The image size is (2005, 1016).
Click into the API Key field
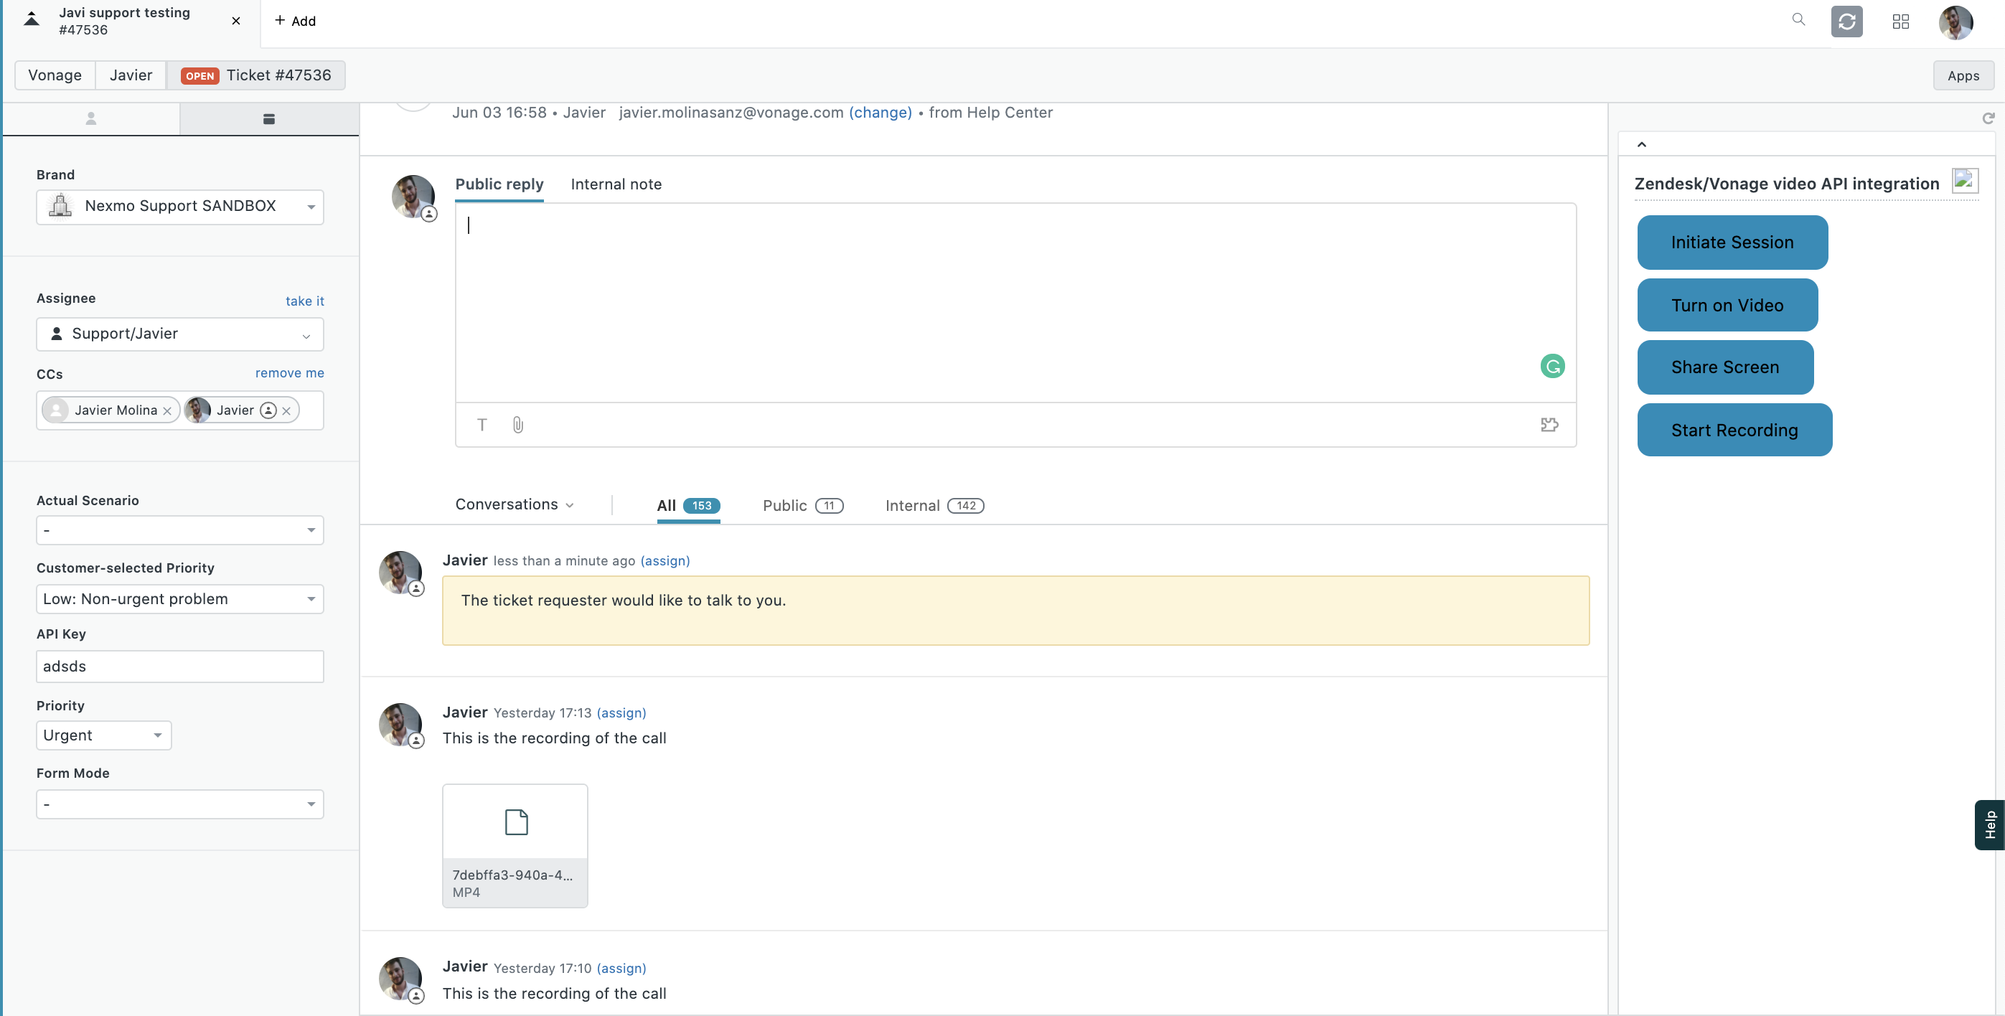tap(180, 667)
